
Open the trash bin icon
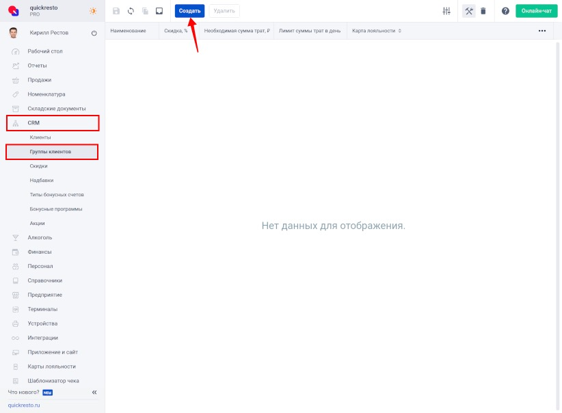click(483, 11)
